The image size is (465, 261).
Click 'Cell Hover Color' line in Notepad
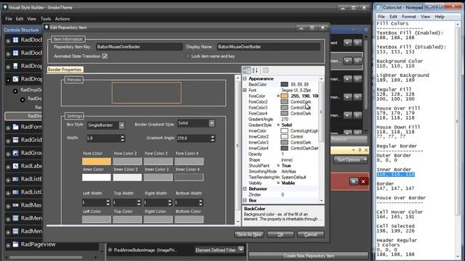click(399, 212)
